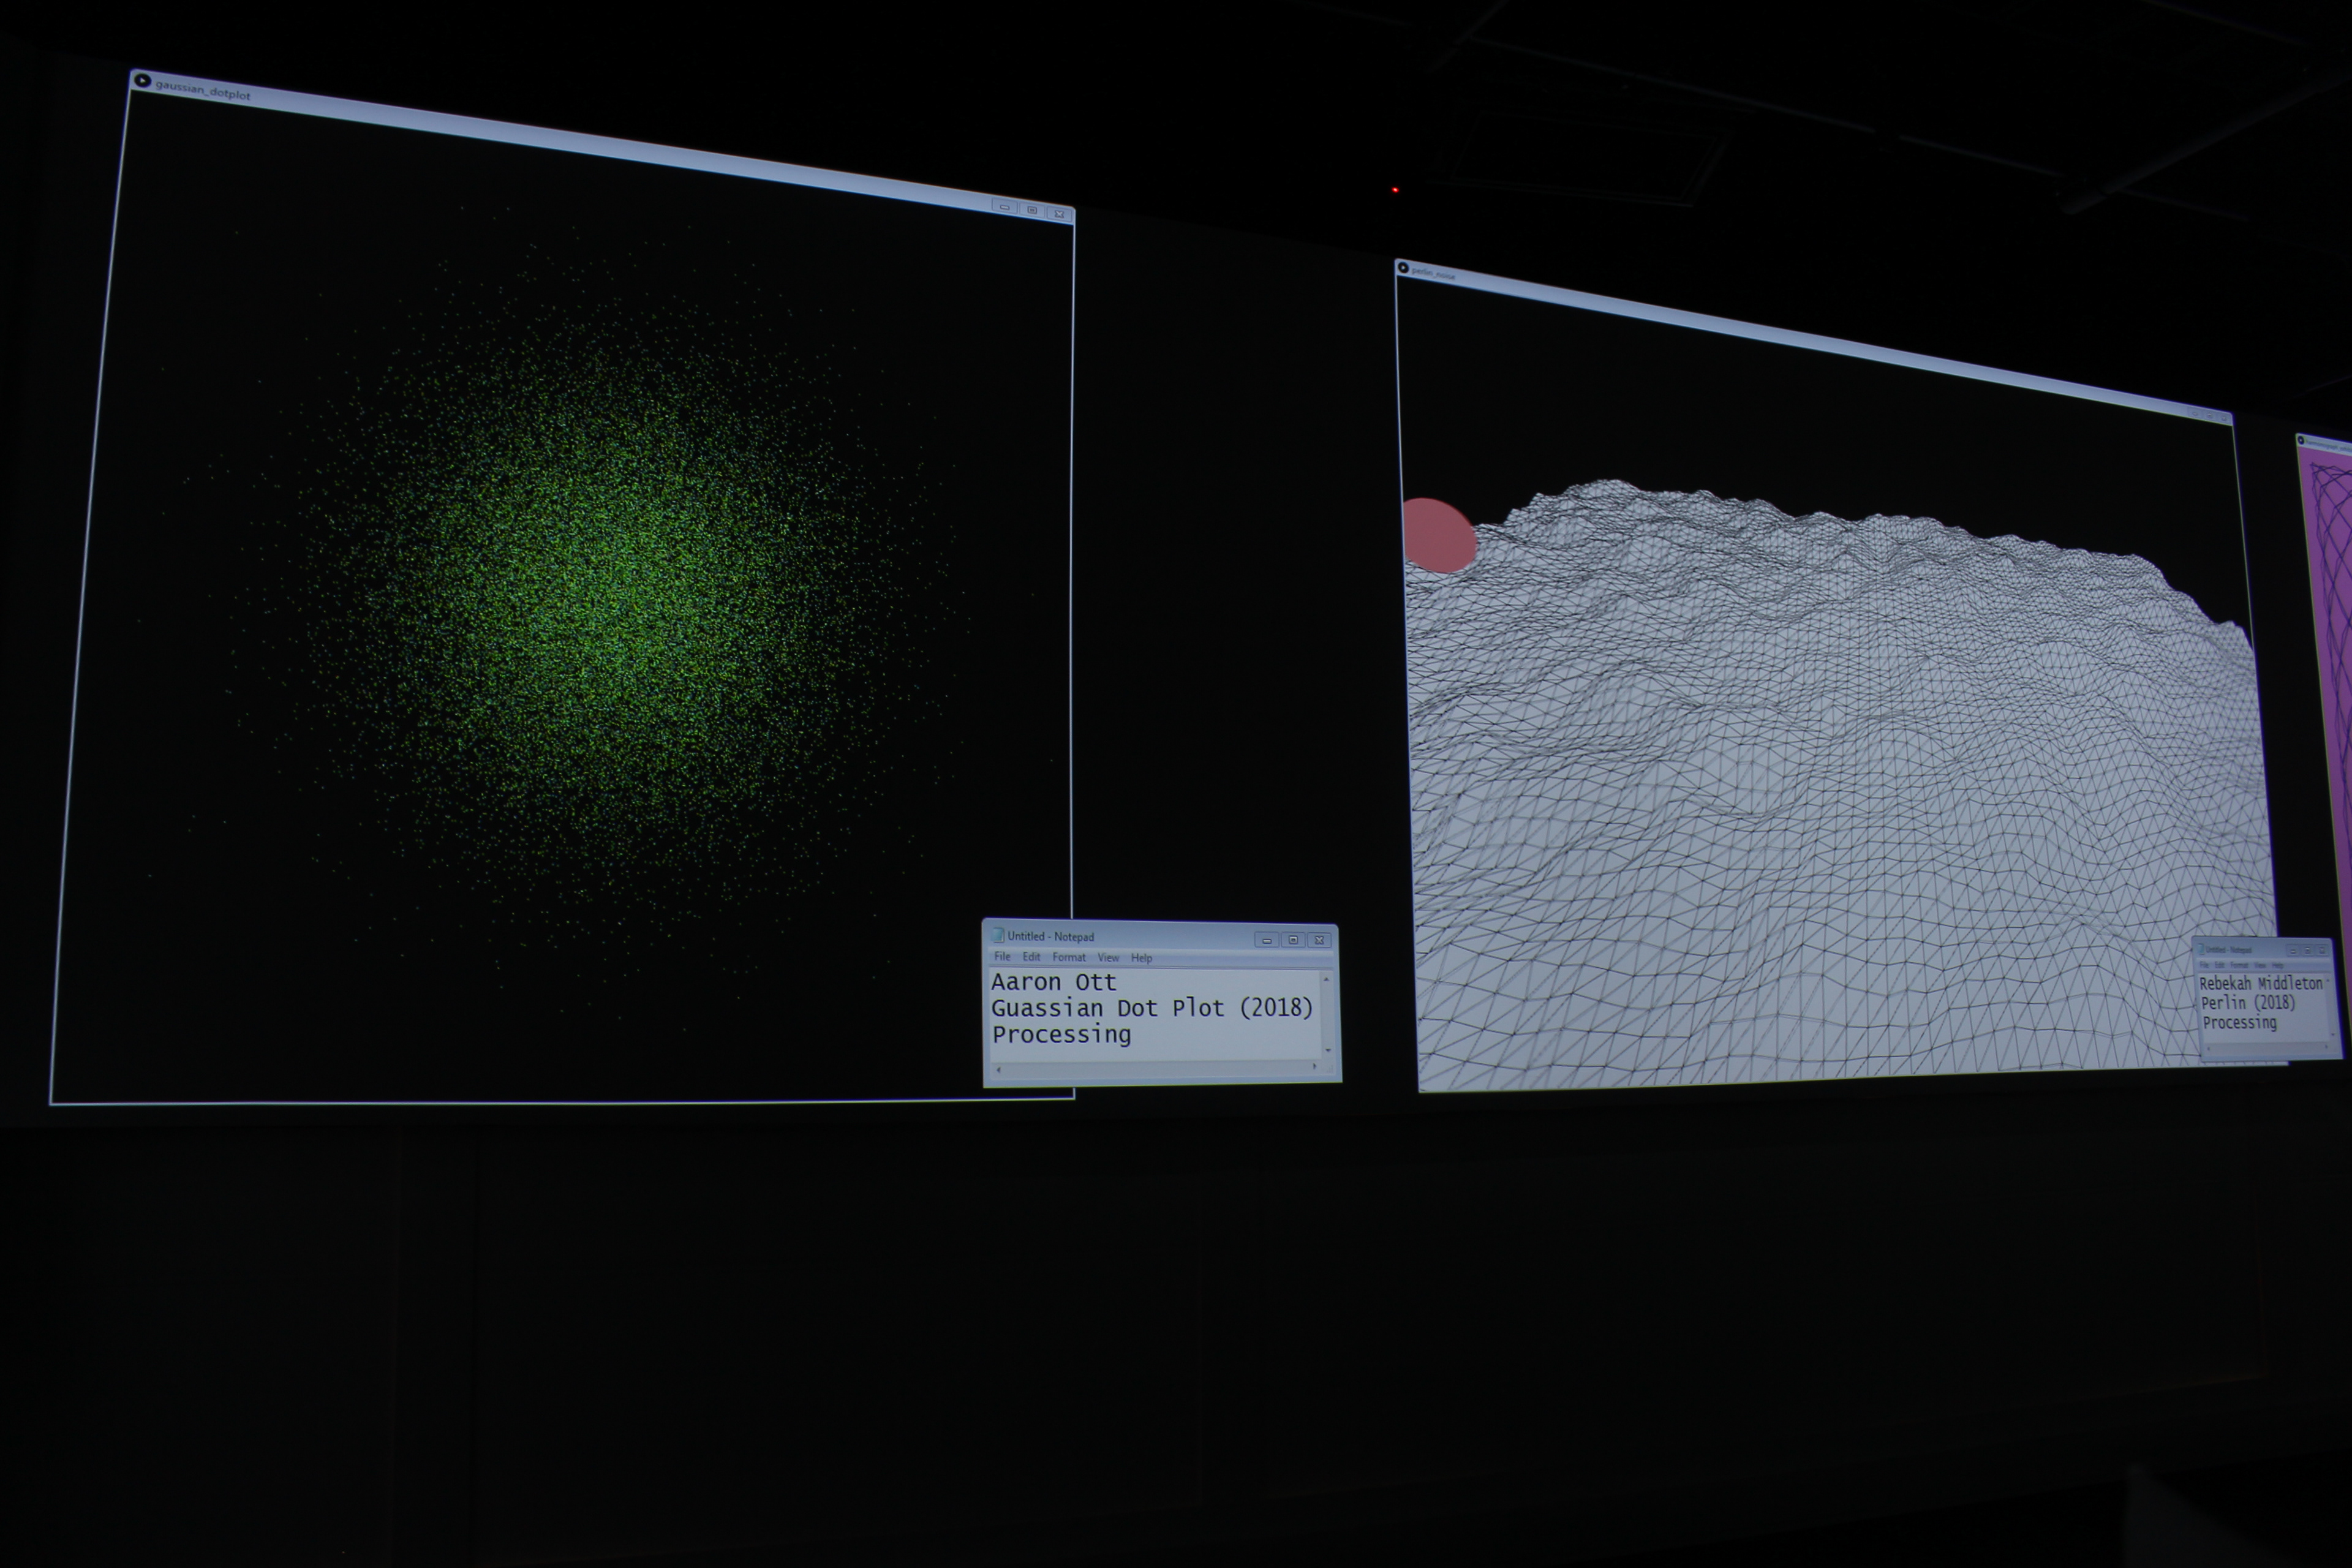Maximize the Aaron Ott Notepad window
The image size is (2352, 1568).
(1293, 940)
